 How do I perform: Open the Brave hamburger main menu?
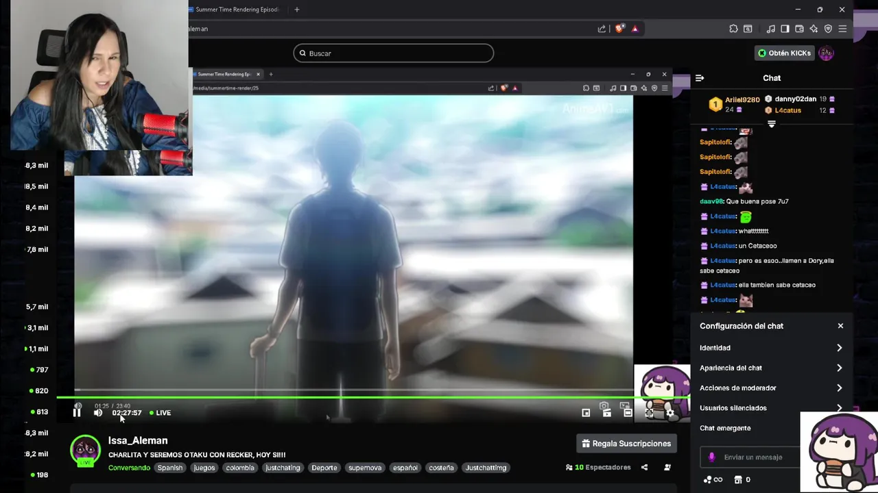(842, 29)
